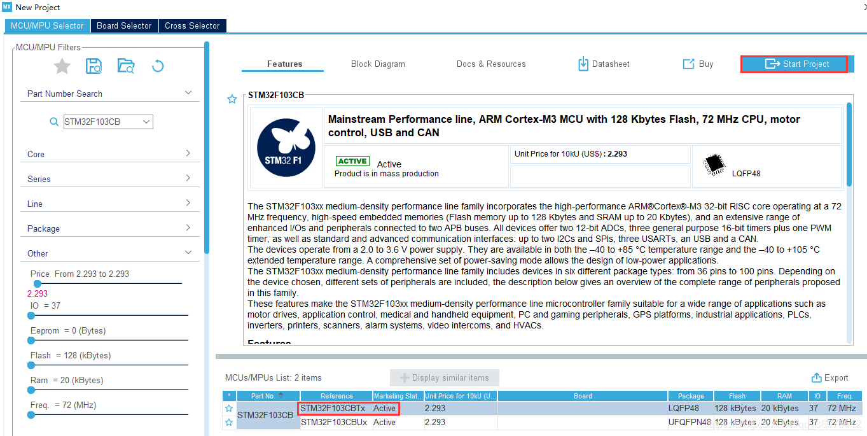The image size is (867, 436).
Task: Click the description panel vertical scrollbar
Action: 849,144
